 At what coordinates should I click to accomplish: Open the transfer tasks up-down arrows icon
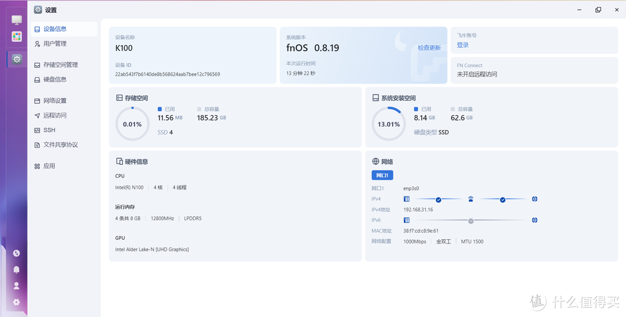(x=16, y=253)
